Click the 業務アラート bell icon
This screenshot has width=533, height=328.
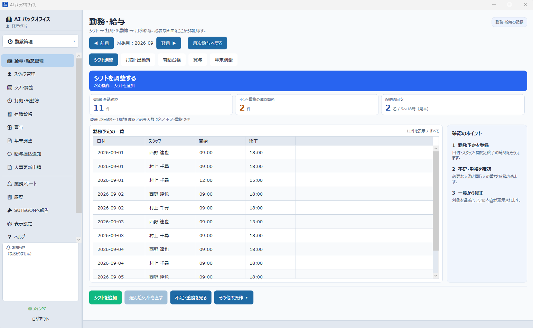10,184
